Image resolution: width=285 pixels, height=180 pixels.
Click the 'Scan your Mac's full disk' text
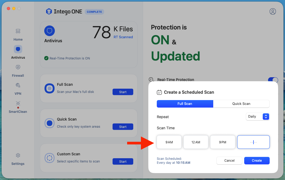pyautogui.click(x=75, y=92)
